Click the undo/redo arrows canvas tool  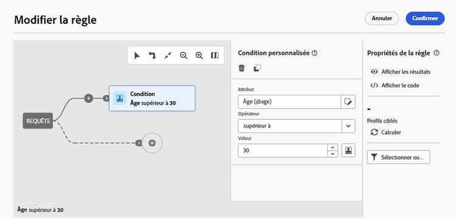click(153, 55)
